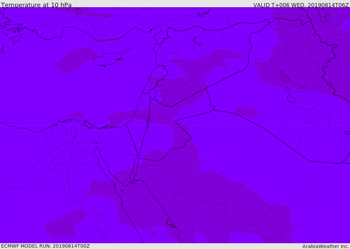Select the VALID T+006 timestamp text
350x249 pixels.
[x=301, y=5]
